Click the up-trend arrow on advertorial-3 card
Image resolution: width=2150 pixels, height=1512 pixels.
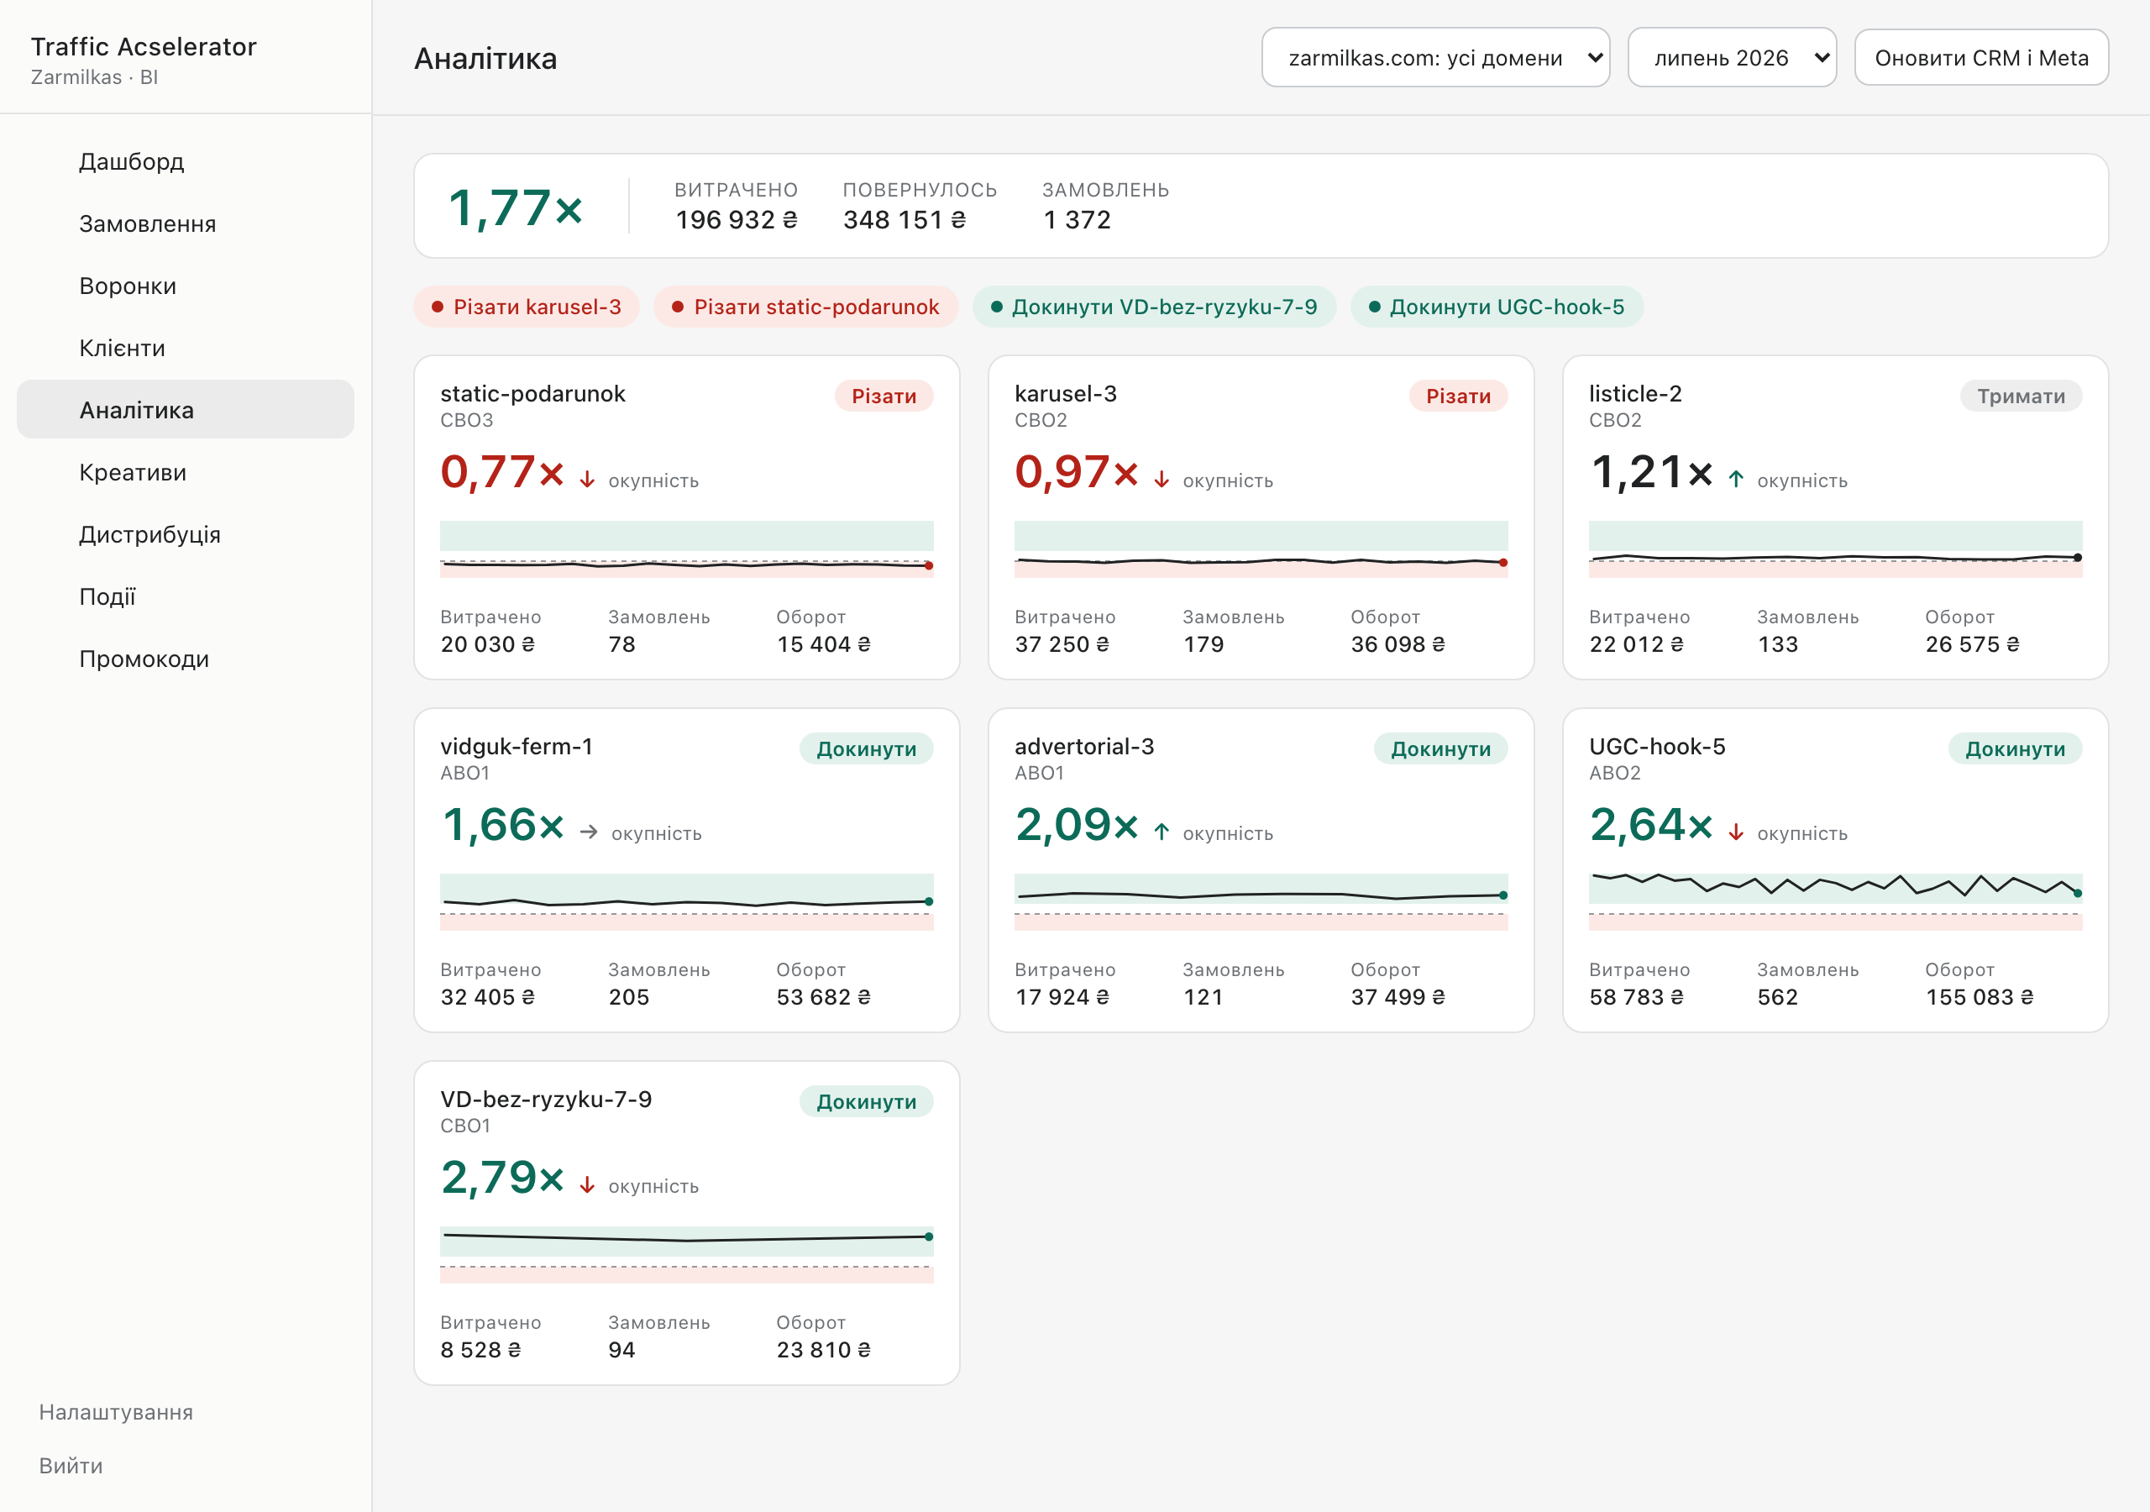coord(1162,832)
